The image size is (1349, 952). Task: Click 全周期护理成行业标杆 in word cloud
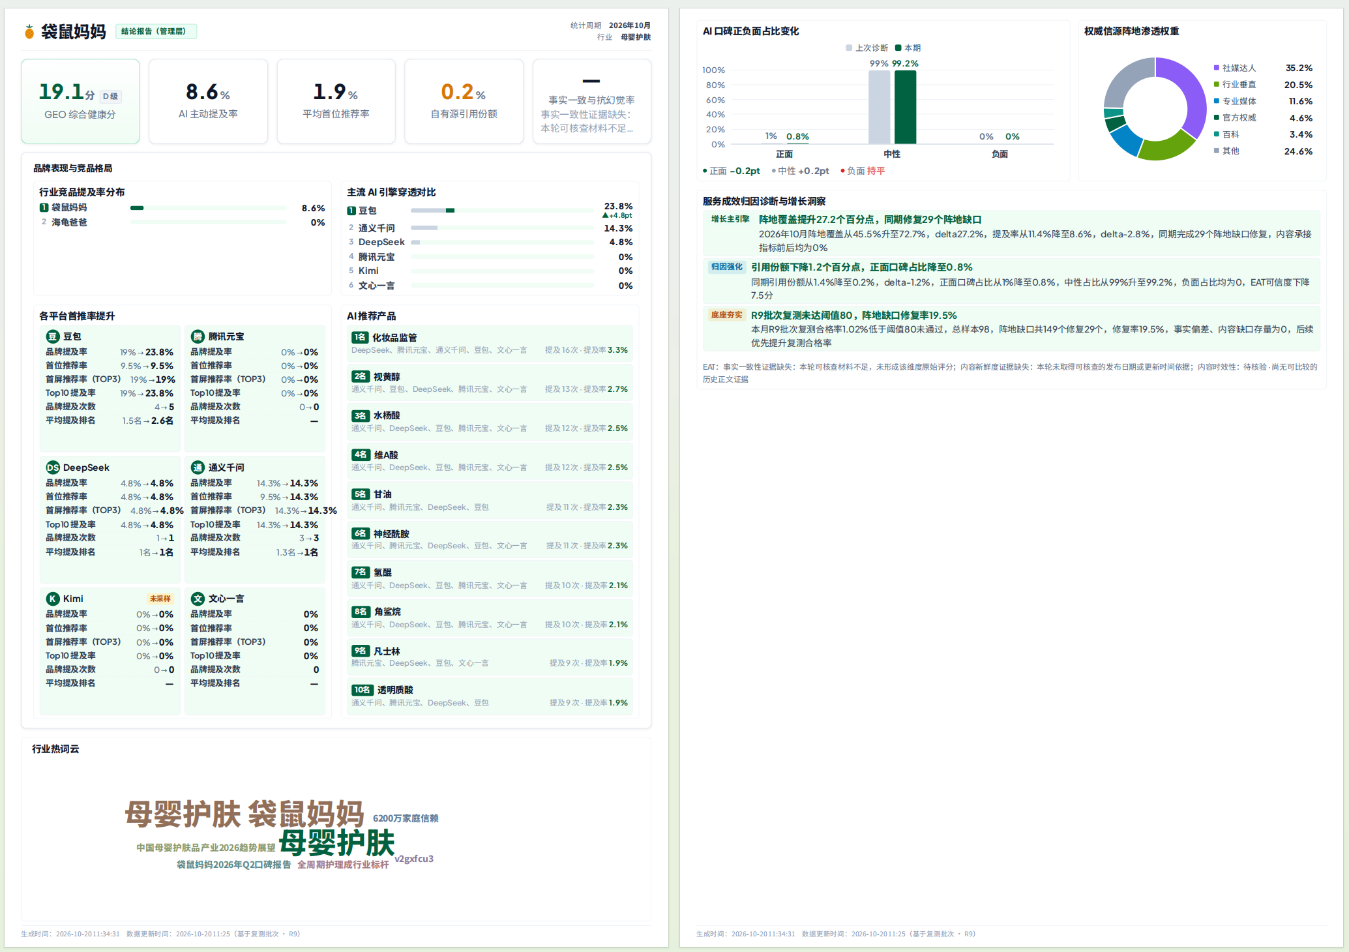click(343, 865)
